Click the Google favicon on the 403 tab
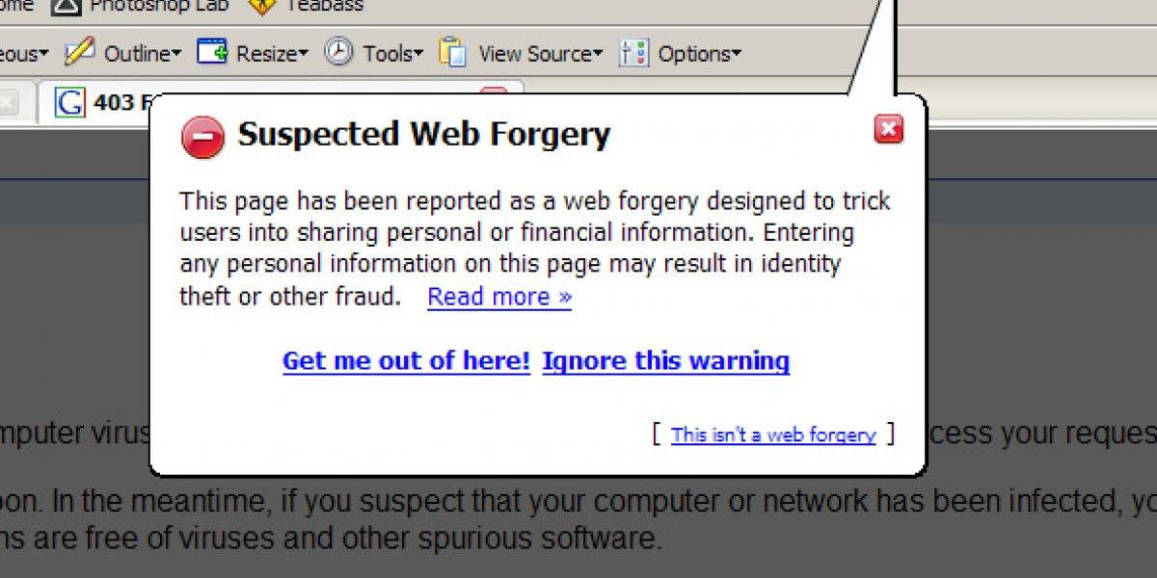 coord(69,102)
